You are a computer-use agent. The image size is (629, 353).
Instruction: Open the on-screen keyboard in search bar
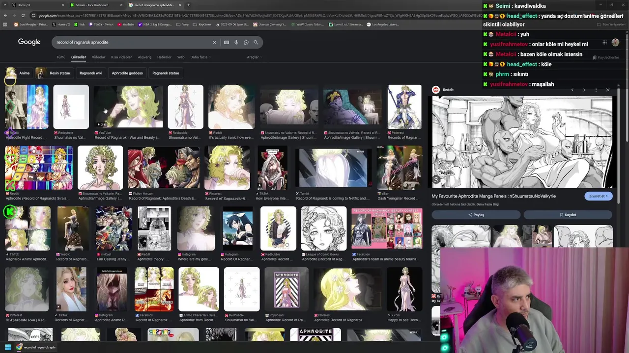[x=227, y=42]
